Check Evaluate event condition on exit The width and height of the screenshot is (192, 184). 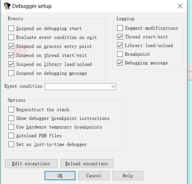[11, 37]
